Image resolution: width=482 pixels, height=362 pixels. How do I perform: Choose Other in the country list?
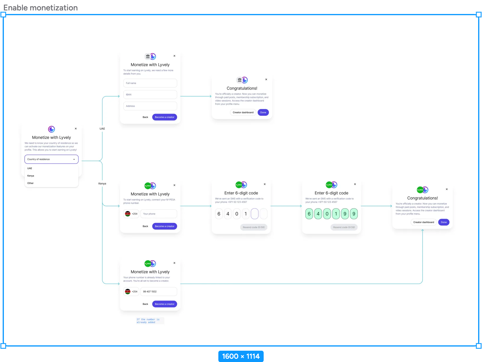51,183
